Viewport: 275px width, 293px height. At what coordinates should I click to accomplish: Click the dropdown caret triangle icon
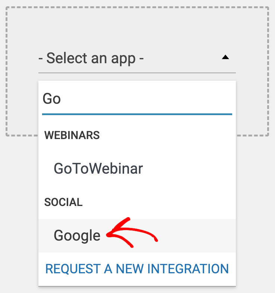click(225, 57)
